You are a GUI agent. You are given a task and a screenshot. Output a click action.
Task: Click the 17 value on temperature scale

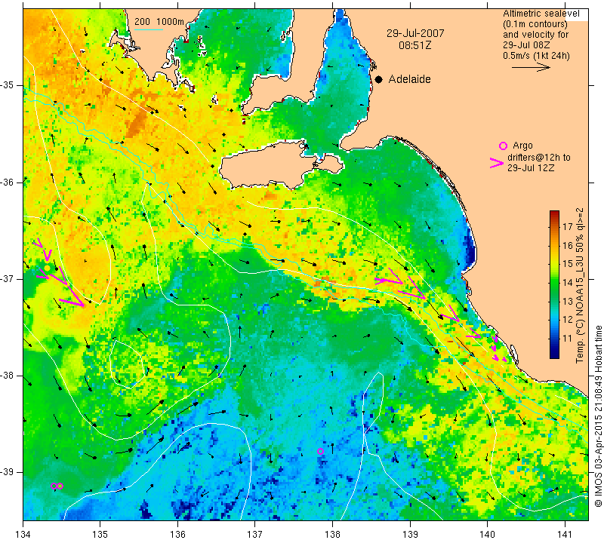569,226
